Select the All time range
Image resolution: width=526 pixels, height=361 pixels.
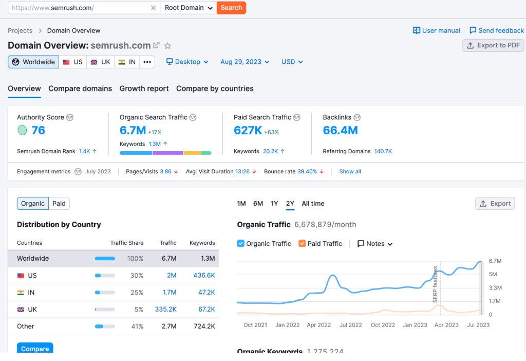point(313,204)
